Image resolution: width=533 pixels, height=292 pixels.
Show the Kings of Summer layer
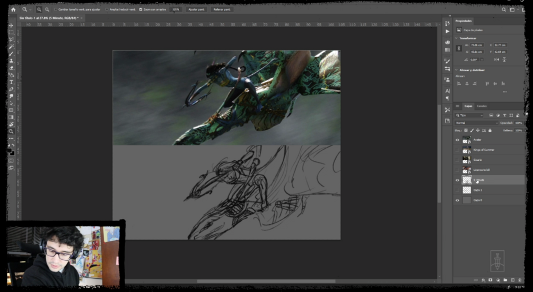point(457,150)
